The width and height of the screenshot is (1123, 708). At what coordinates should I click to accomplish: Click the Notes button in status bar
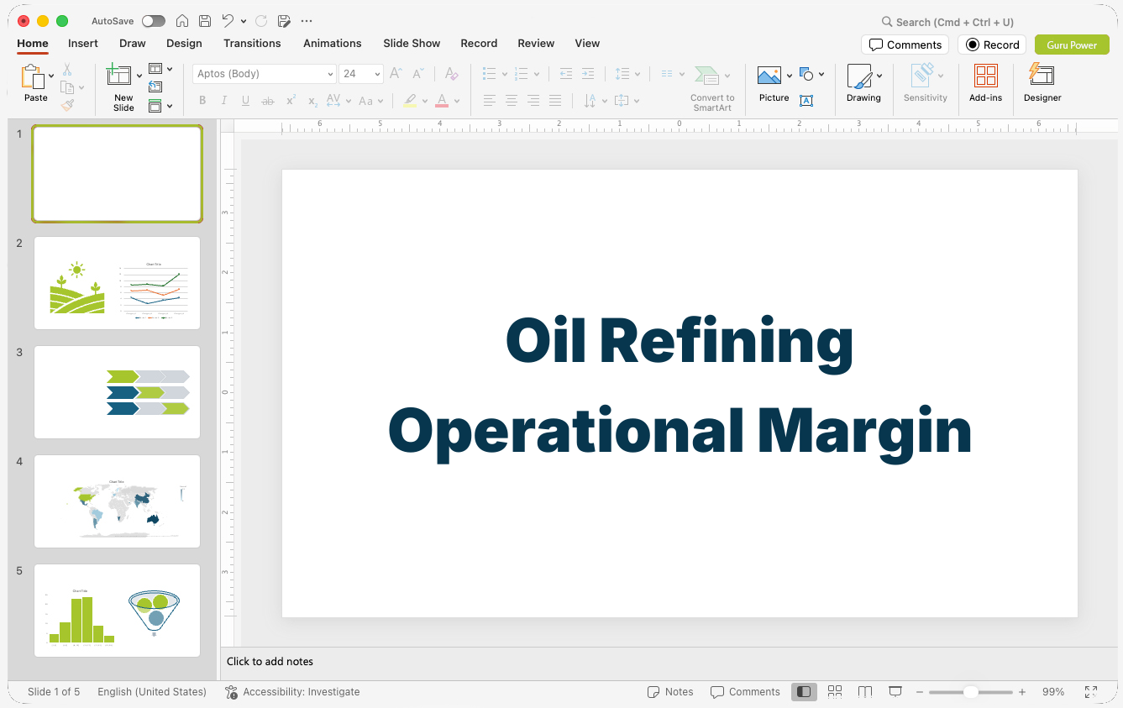pos(670,692)
